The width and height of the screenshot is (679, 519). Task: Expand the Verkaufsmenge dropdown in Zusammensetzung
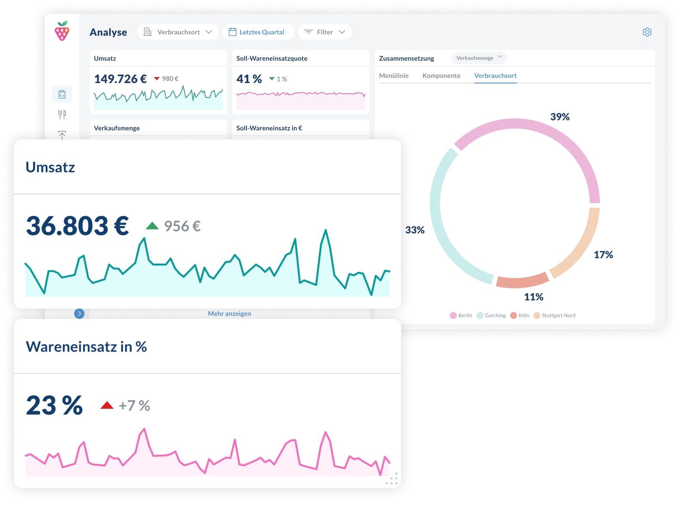(479, 58)
